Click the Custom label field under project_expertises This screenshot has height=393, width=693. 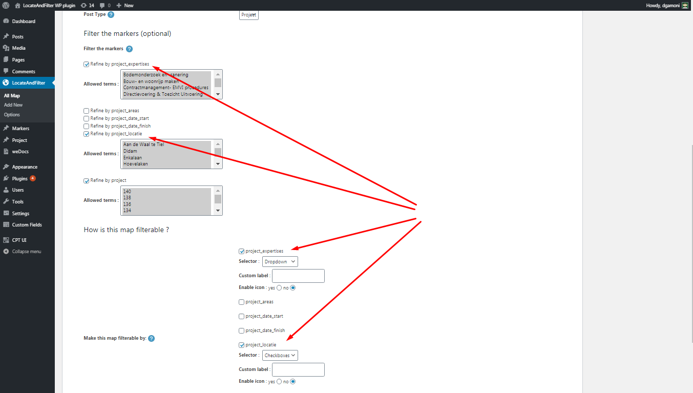298,276
